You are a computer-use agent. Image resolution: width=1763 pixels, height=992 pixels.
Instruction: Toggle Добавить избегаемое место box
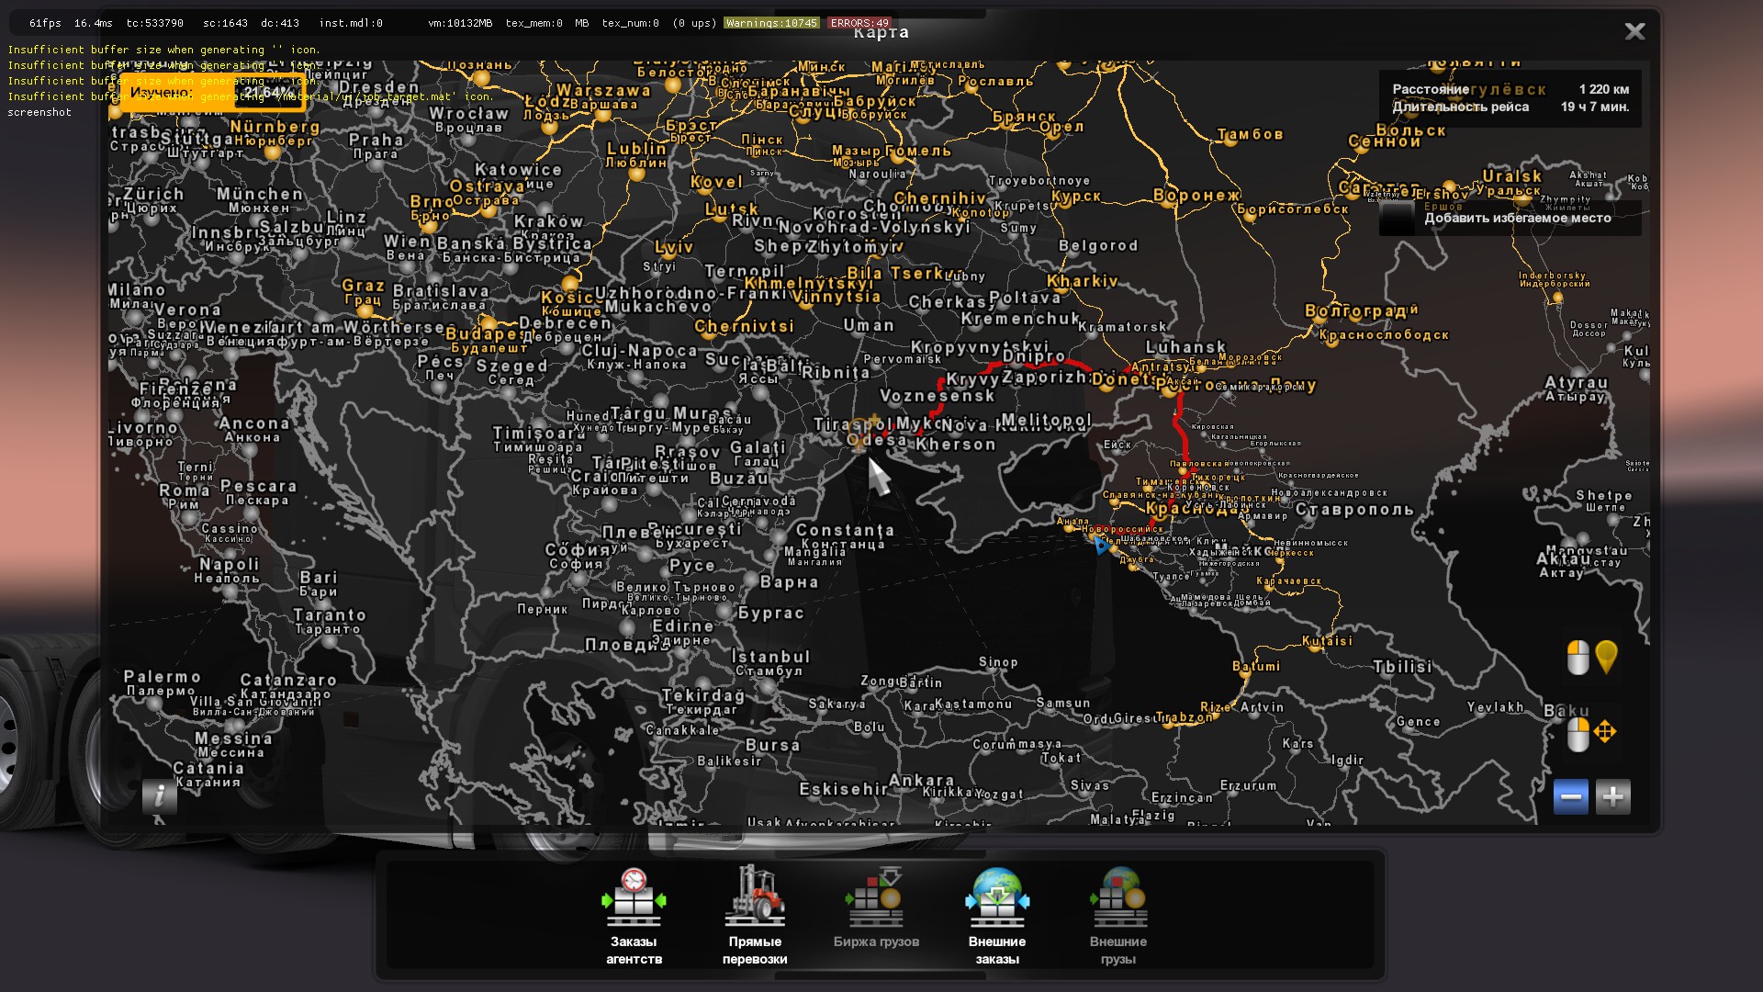coord(1398,219)
